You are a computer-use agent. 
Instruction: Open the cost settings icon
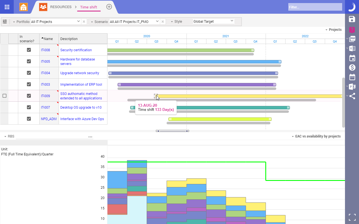352,67
